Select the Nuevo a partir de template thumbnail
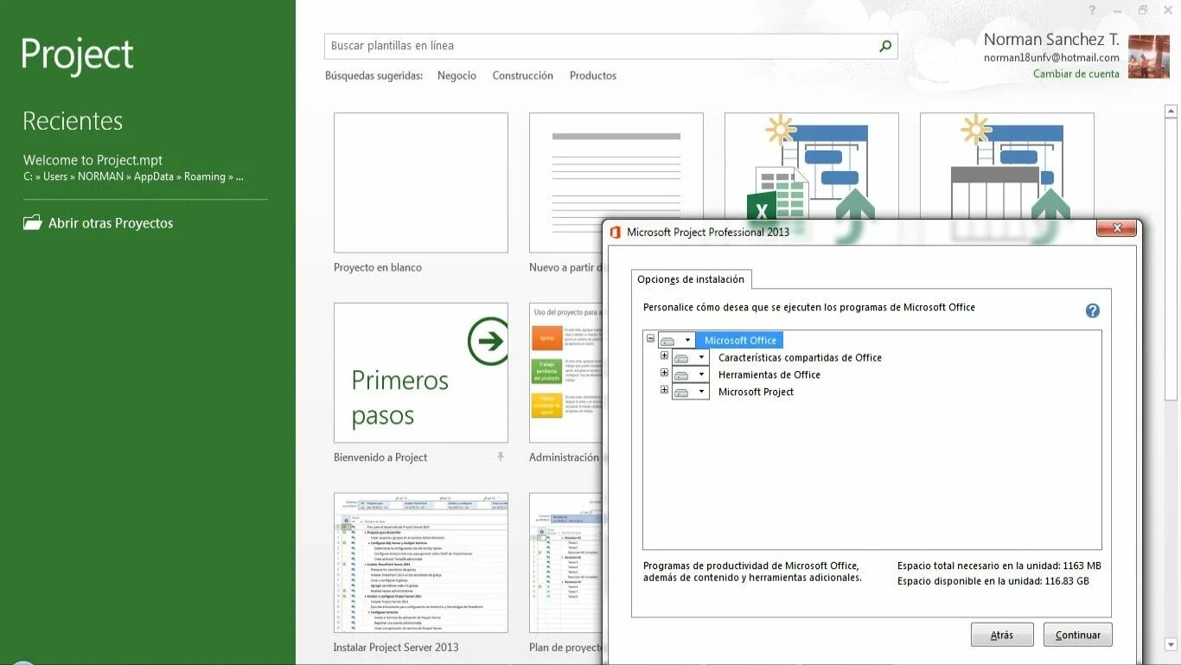 tap(616, 182)
